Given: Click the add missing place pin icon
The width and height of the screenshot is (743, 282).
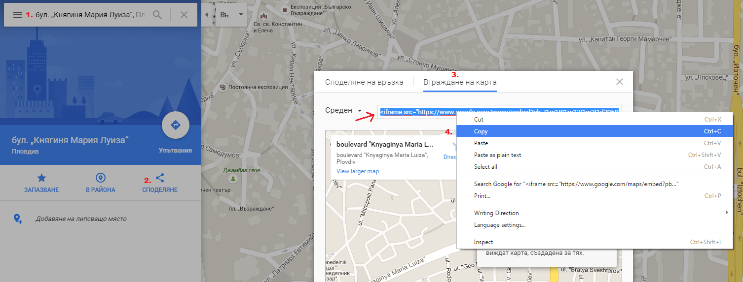Looking at the screenshot, I should [x=18, y=219].
